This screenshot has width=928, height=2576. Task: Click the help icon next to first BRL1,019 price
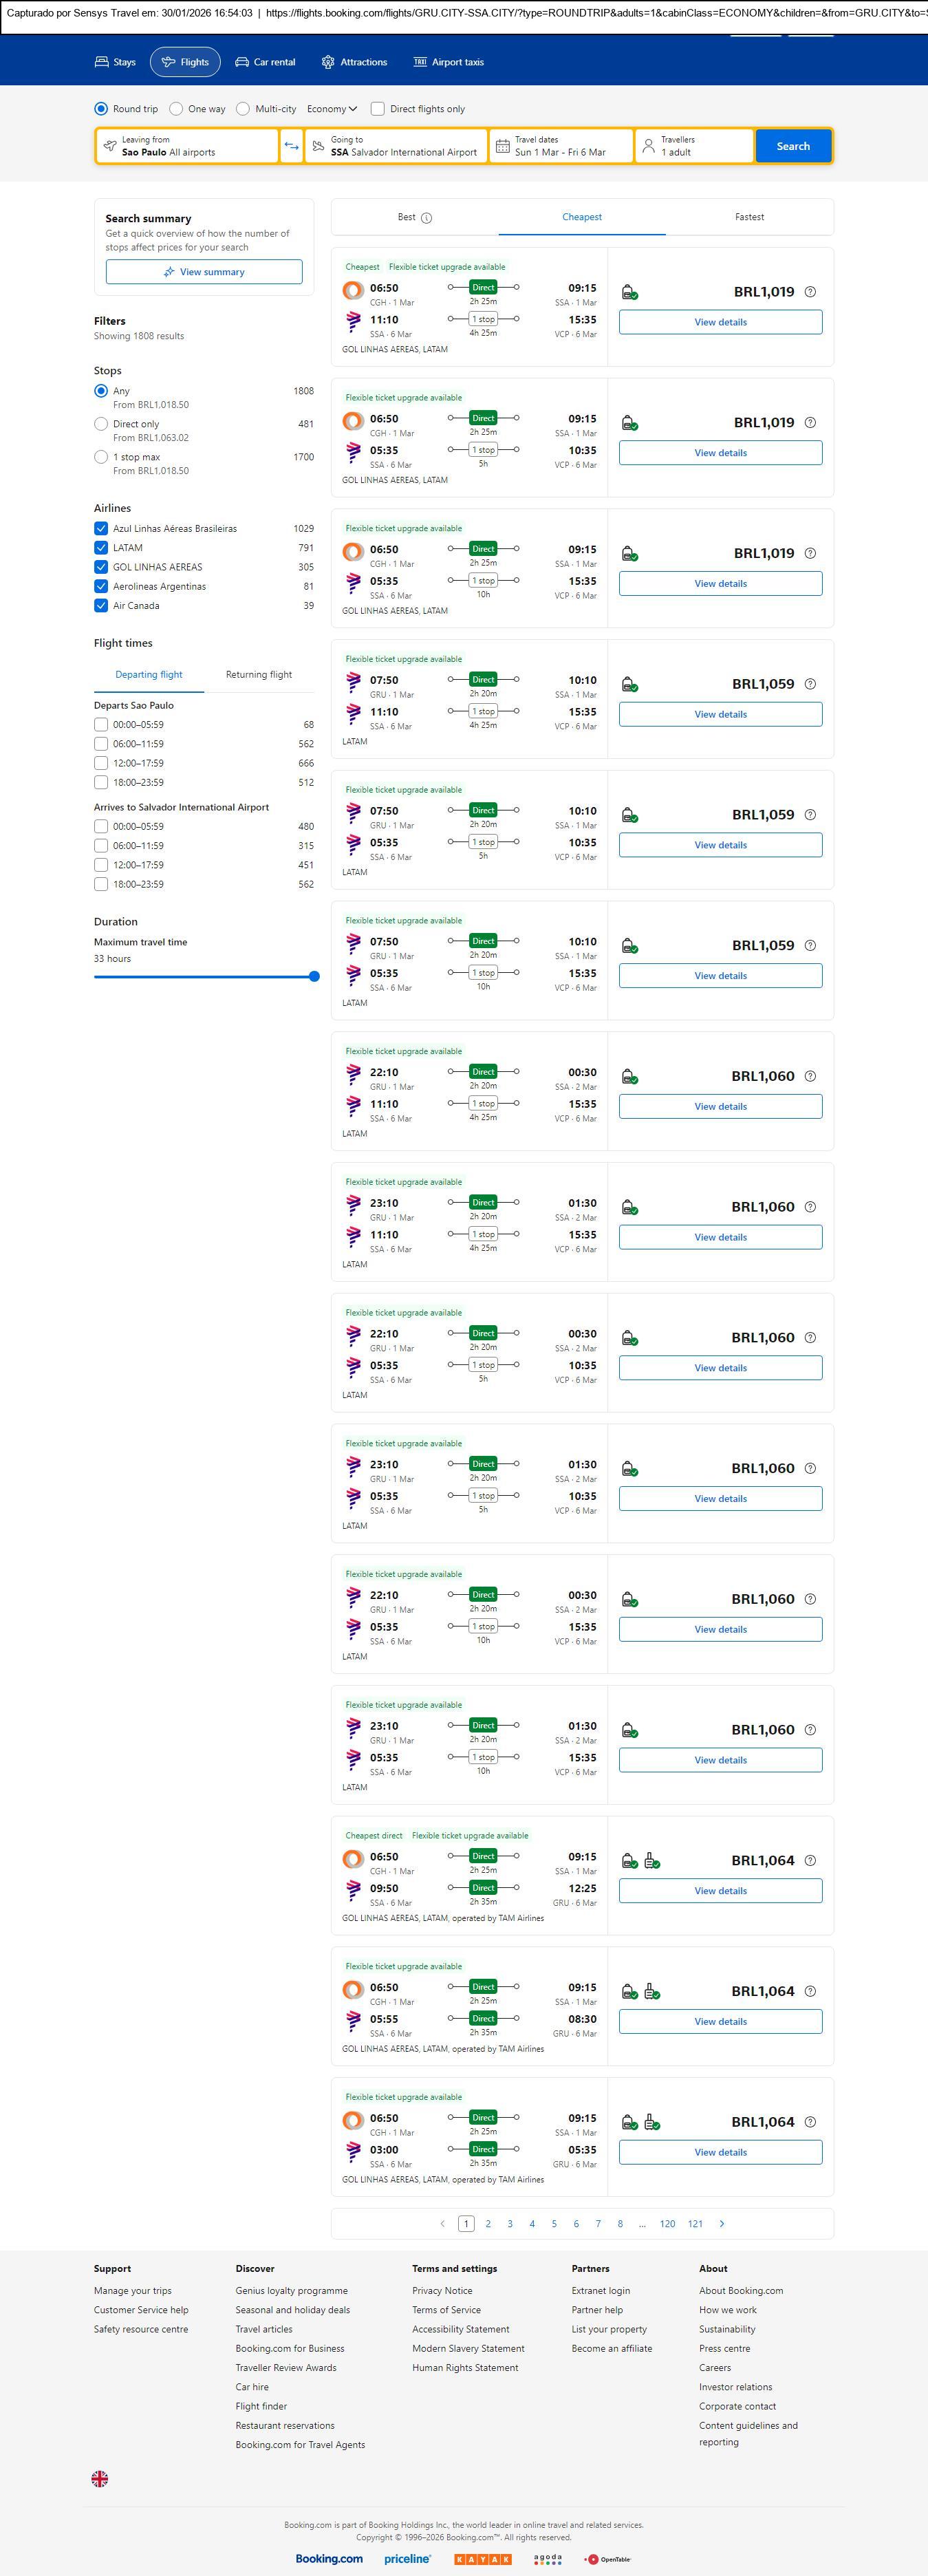click(810, 292)
